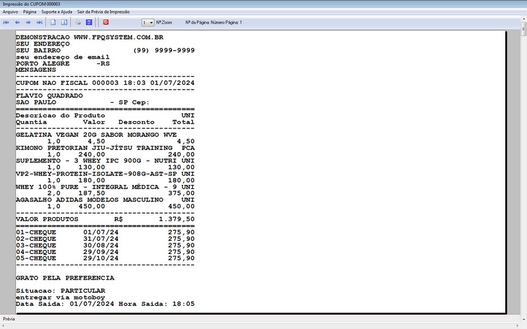Click the 04-CHEQUE 29/09/24 installment row
Image resolution: width=527 pixels, height=329 pixels.
(x=105, y=252)
